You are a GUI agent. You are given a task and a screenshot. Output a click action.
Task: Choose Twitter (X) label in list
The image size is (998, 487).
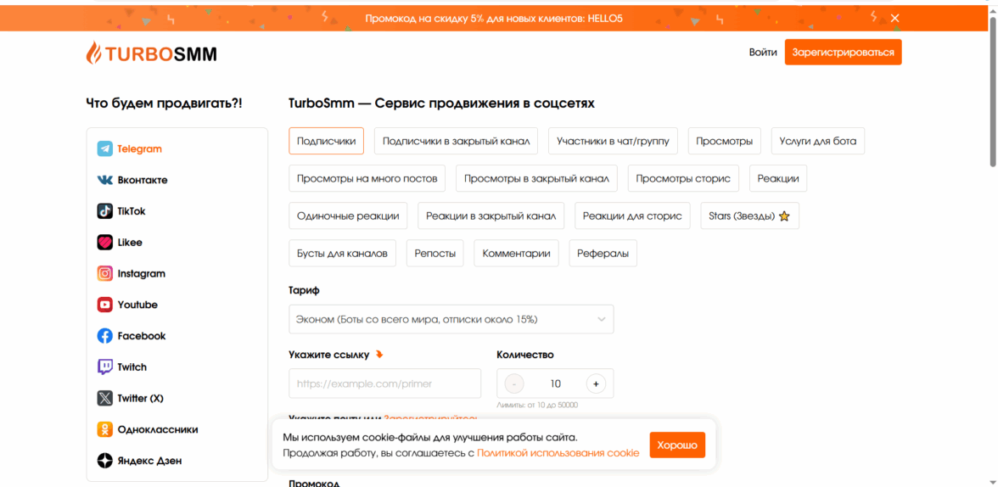click(141, 399)
